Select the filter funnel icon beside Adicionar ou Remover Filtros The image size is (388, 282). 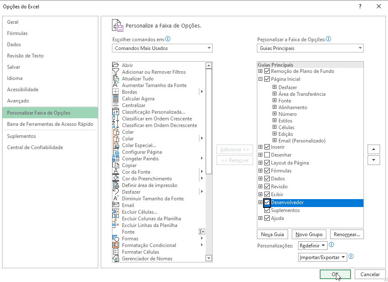(x=116, y=72)
